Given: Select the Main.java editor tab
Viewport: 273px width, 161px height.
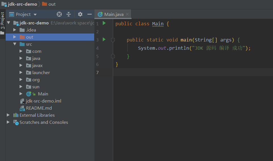Looking at the screenshot, I should 113,14.
